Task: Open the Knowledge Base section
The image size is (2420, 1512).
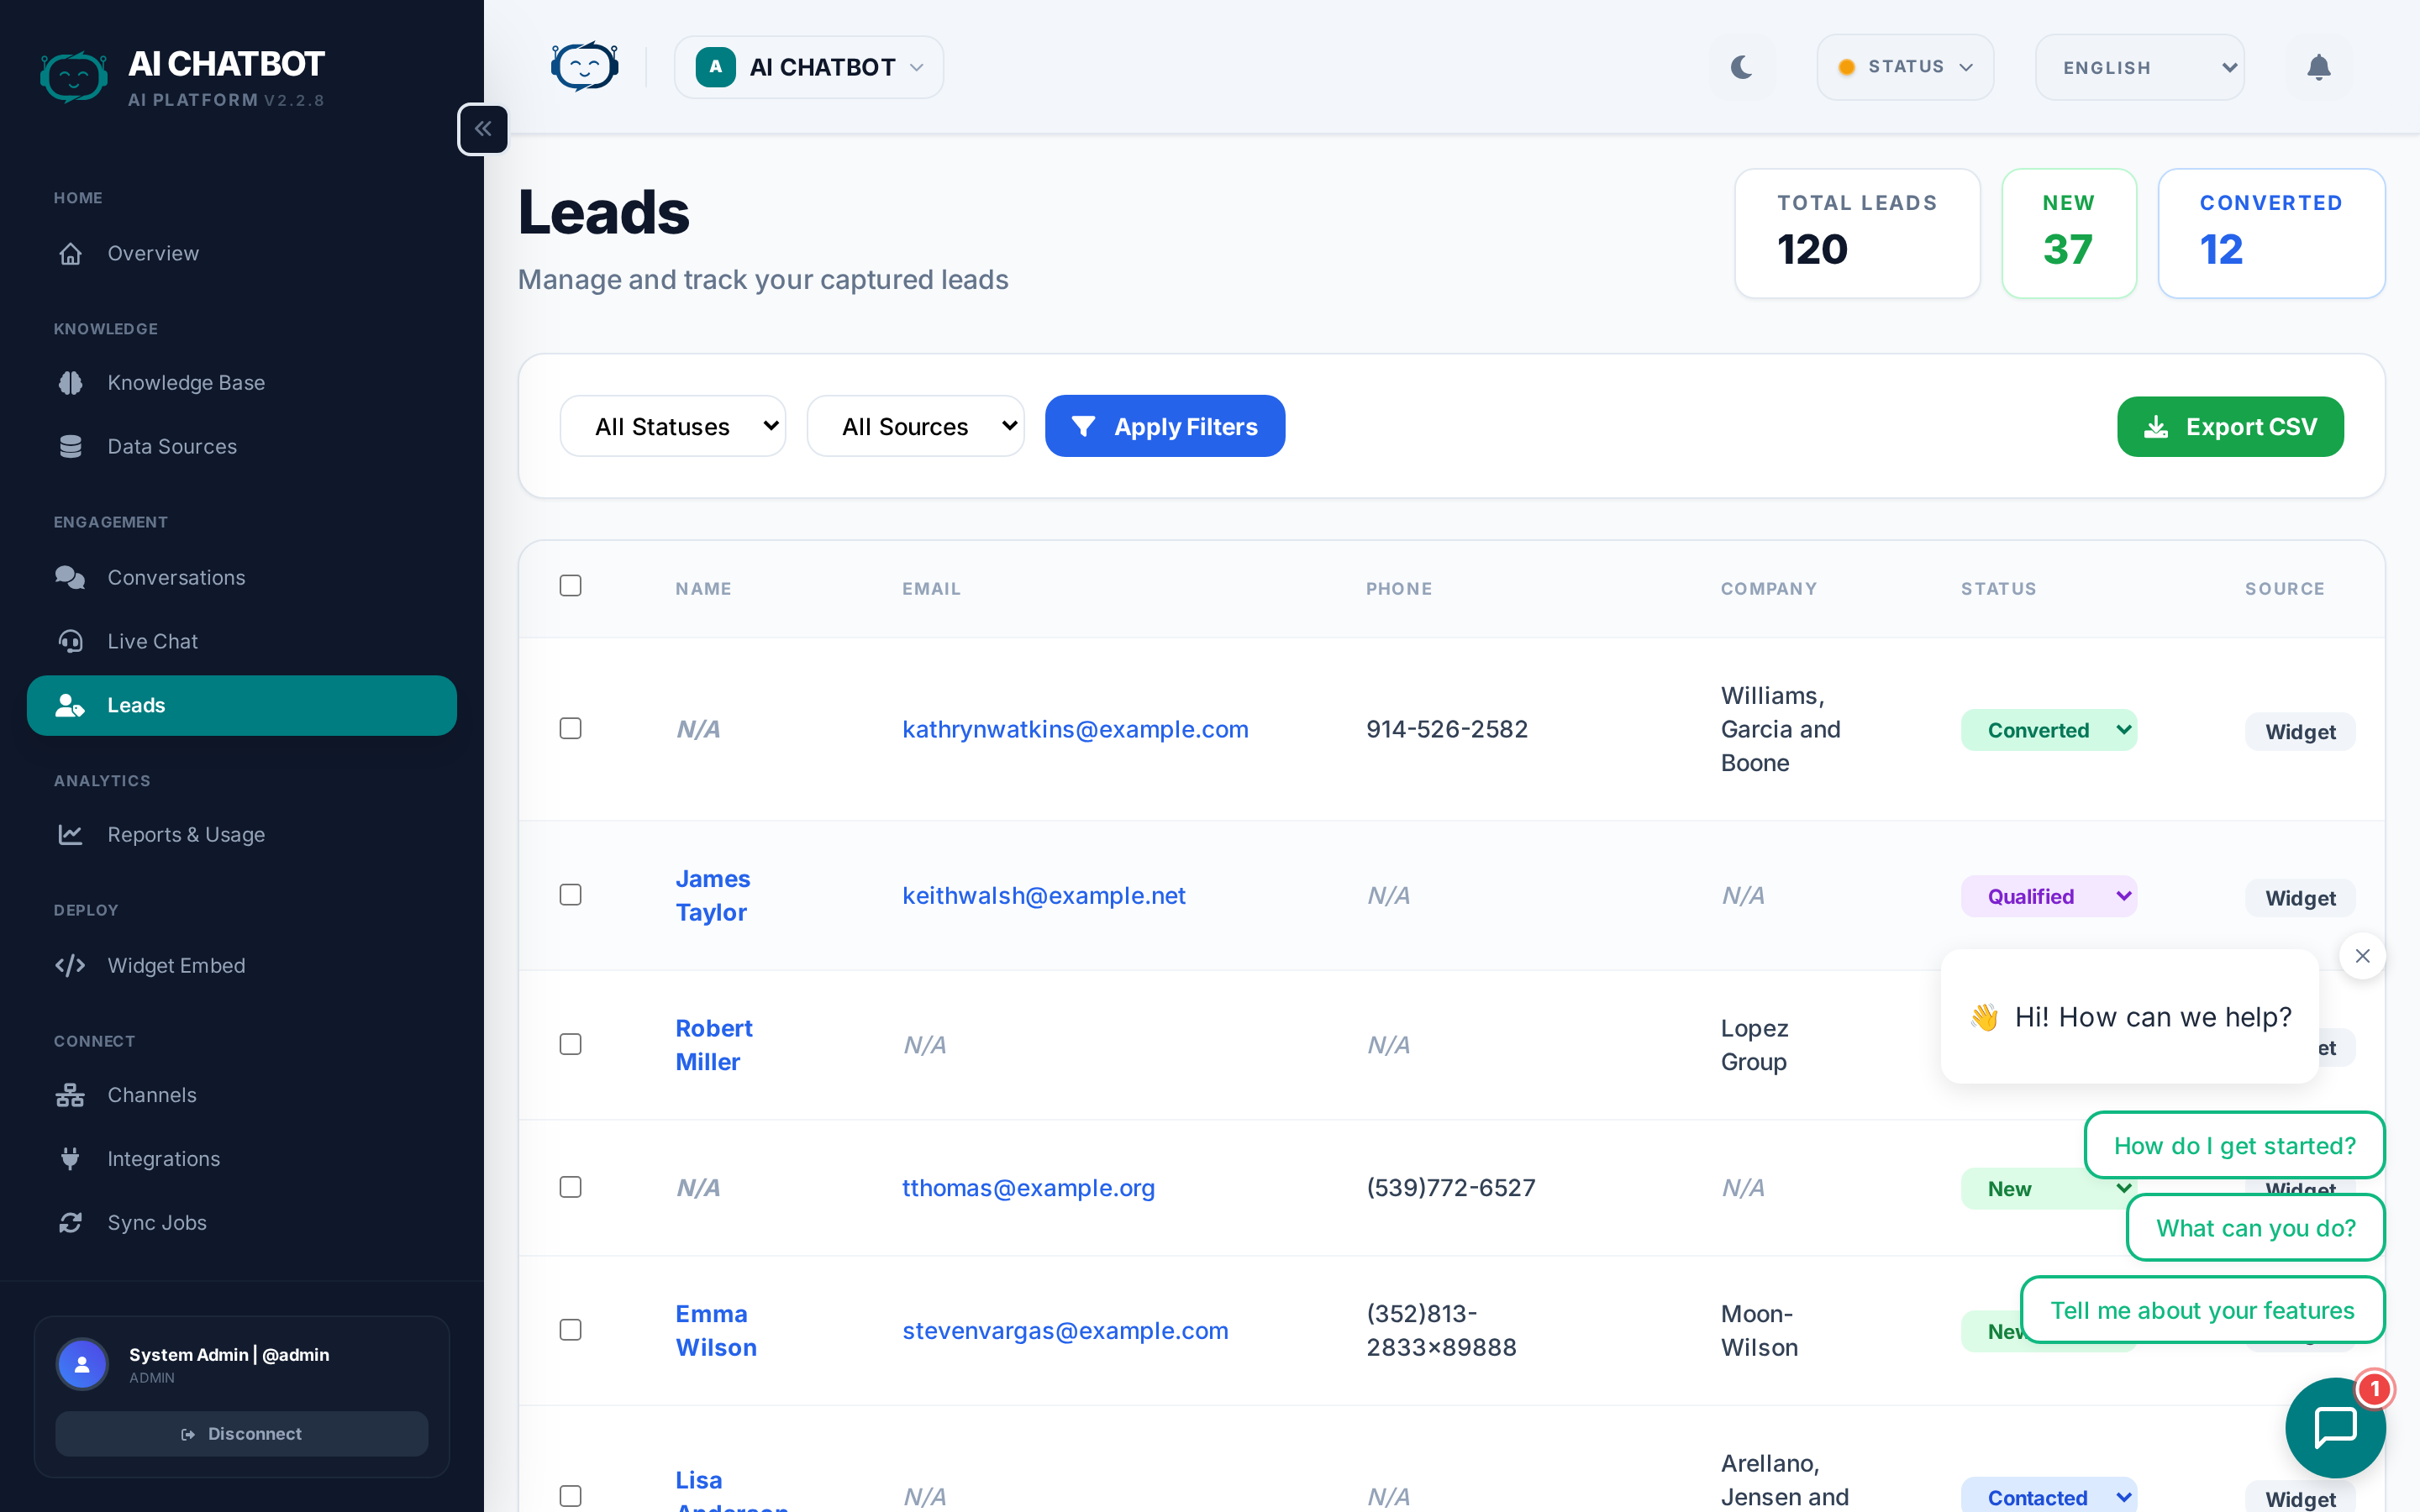Action: pyautogui.click(x=186, y=382)
